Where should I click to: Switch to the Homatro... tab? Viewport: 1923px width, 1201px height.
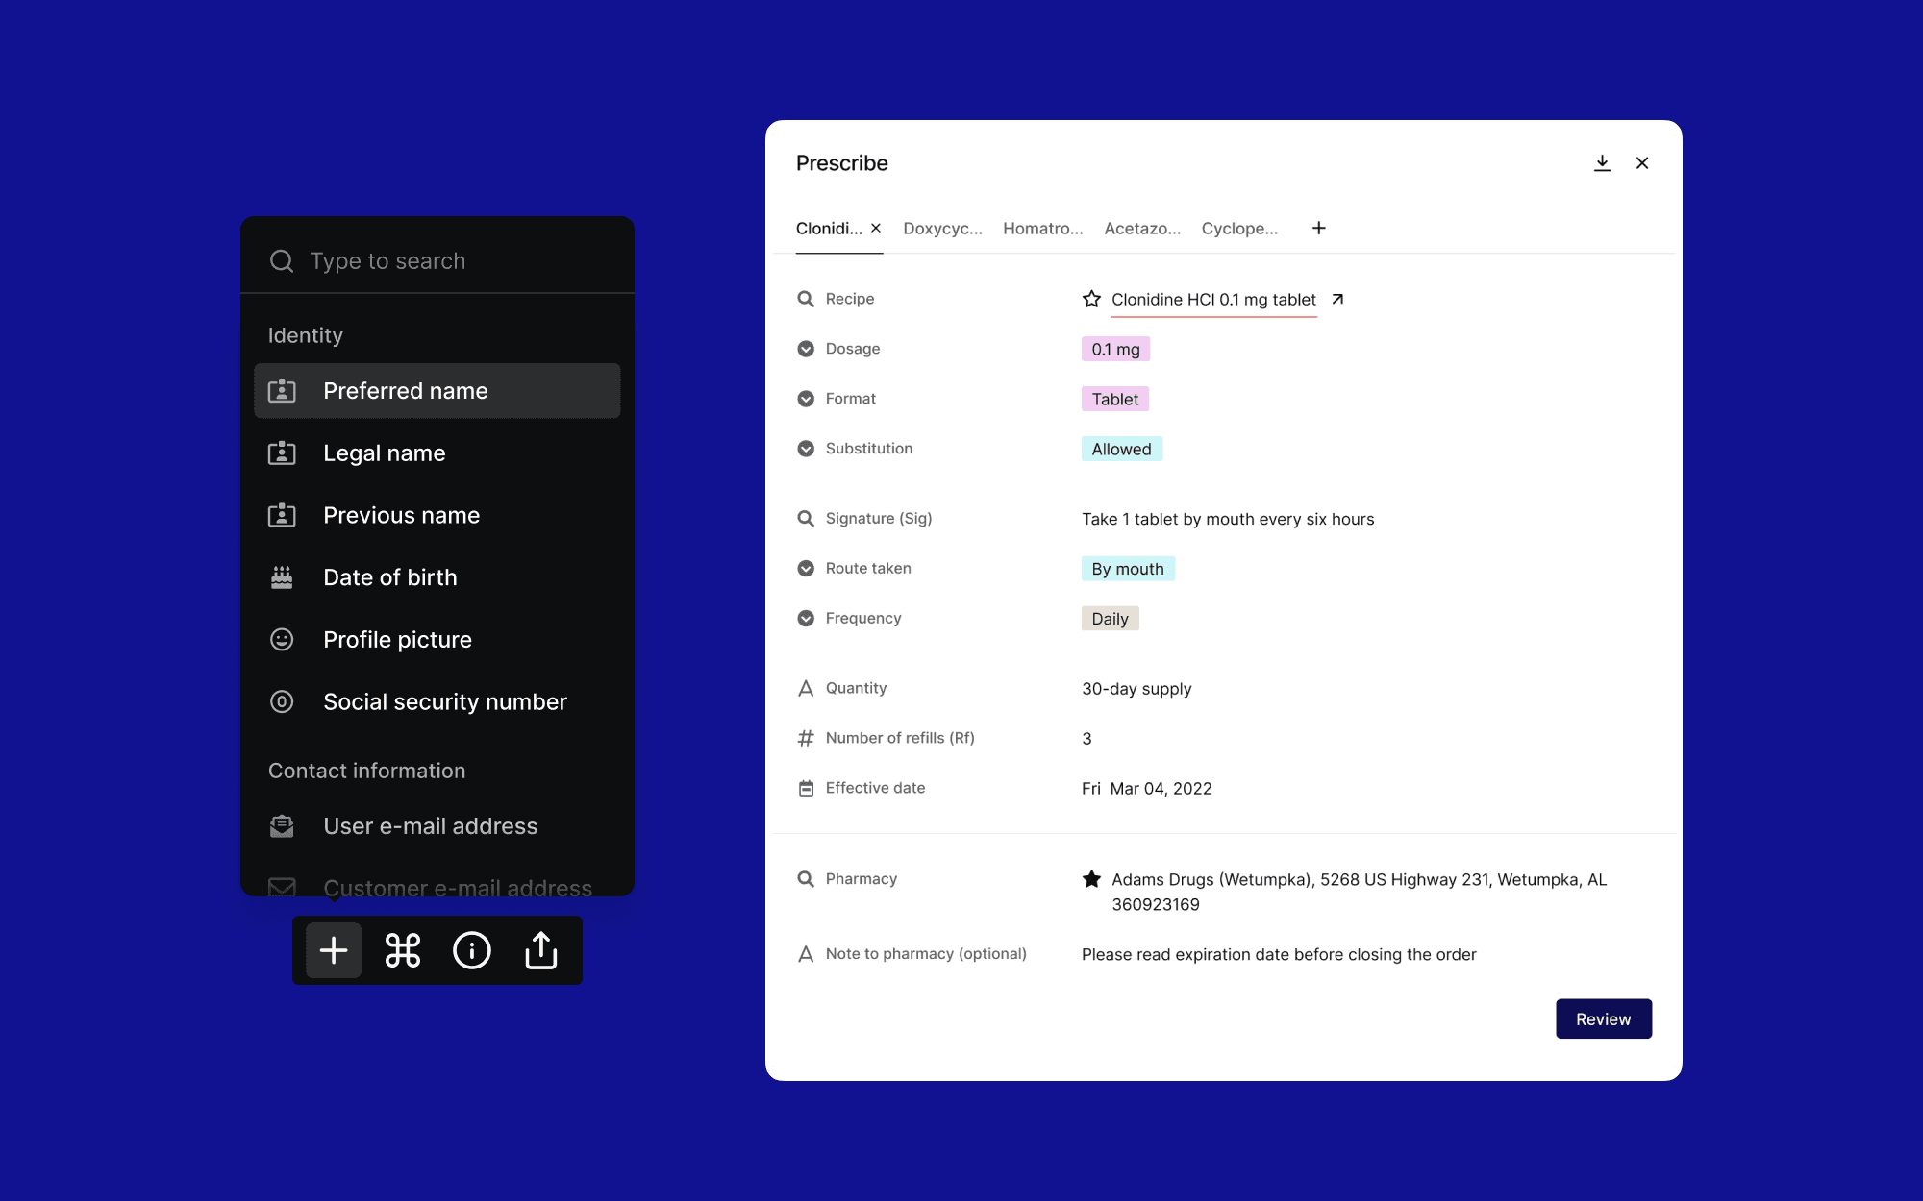click(1042, 228)
